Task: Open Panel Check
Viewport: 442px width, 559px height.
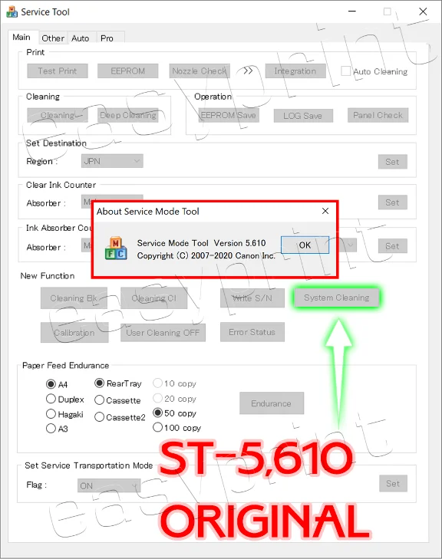Action: click(x=378, y=115)
